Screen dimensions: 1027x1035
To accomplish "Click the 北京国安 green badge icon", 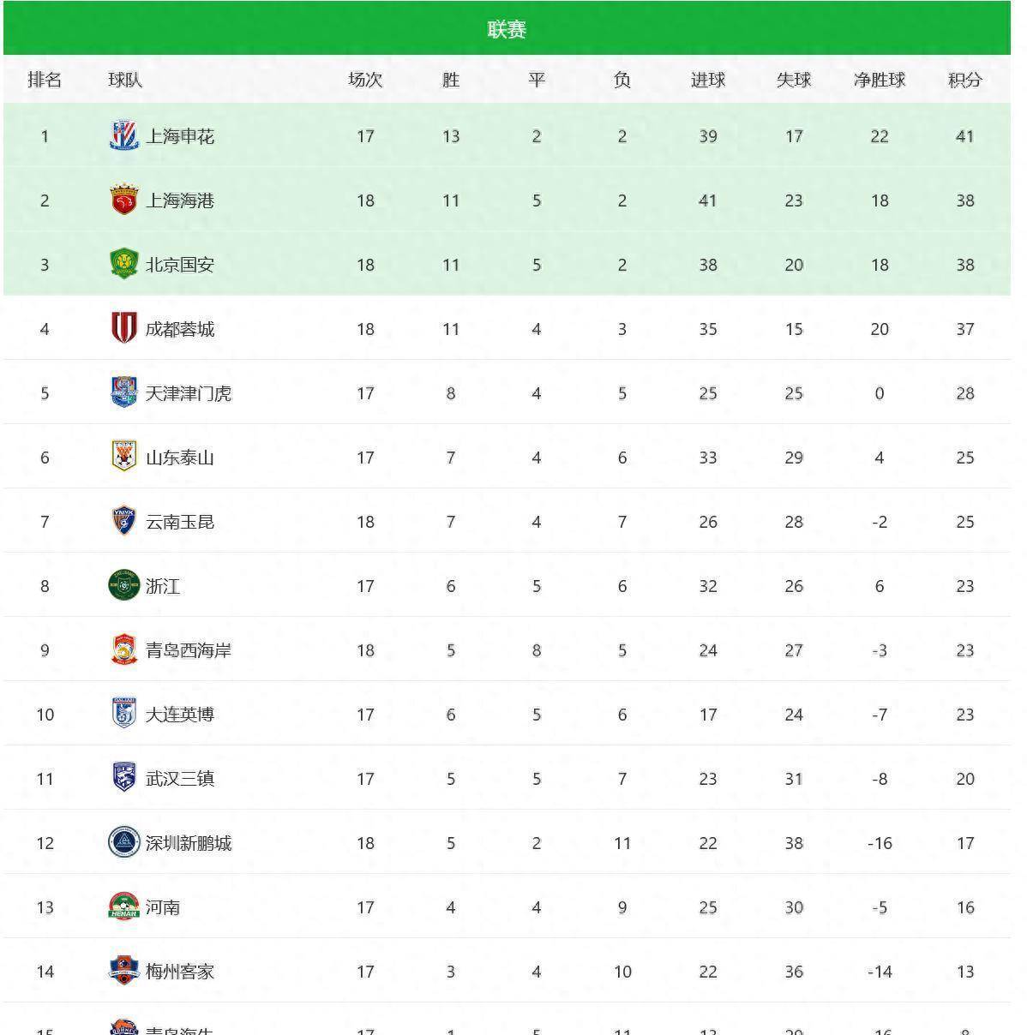I will tap(124, 265).
